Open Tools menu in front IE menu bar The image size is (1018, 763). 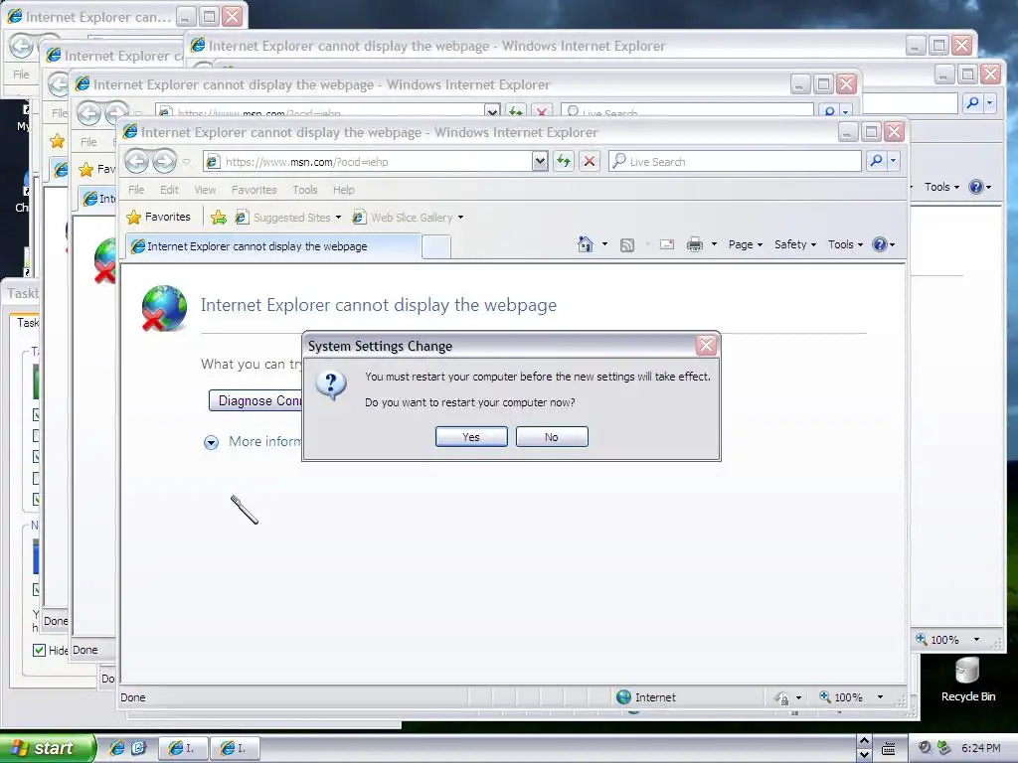click(x=304, y=190)
